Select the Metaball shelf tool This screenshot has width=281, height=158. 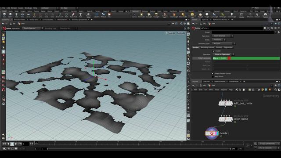103,15
